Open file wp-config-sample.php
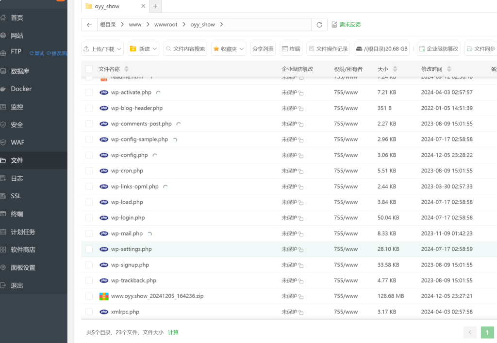497x343 pixels. (x=139, y=139)
